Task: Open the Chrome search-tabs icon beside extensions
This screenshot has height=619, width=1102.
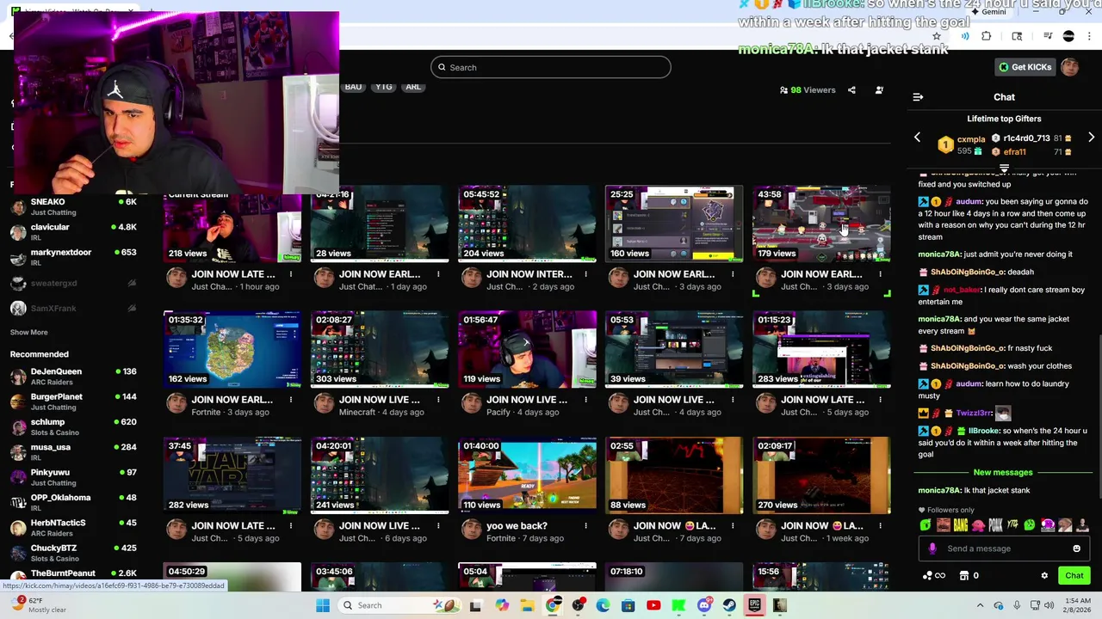Action: [x=1017, y=36]
